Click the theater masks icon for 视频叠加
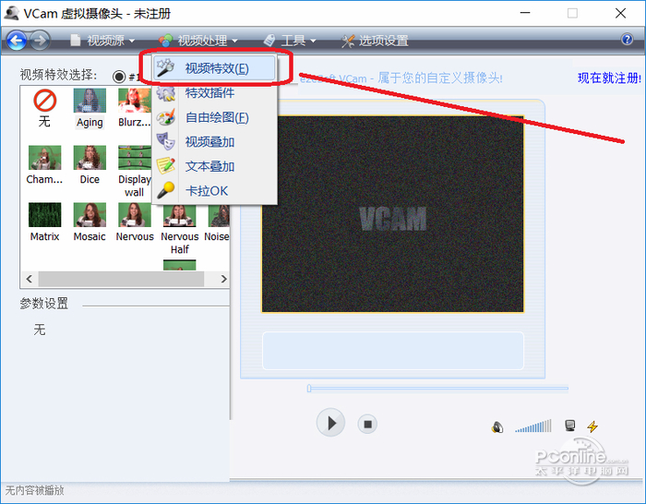 (165, 141)
